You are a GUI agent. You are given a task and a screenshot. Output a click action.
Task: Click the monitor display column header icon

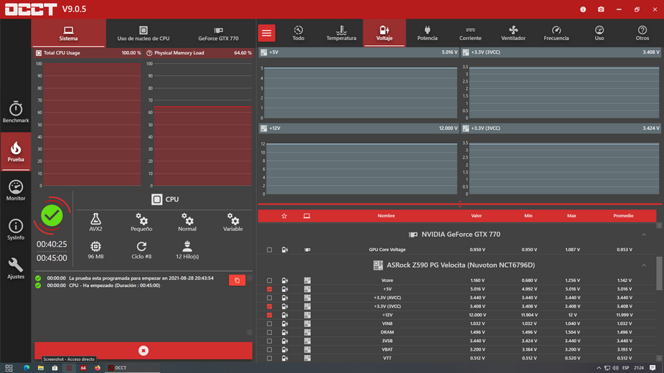pyautogui.click(x=307, y=216)
